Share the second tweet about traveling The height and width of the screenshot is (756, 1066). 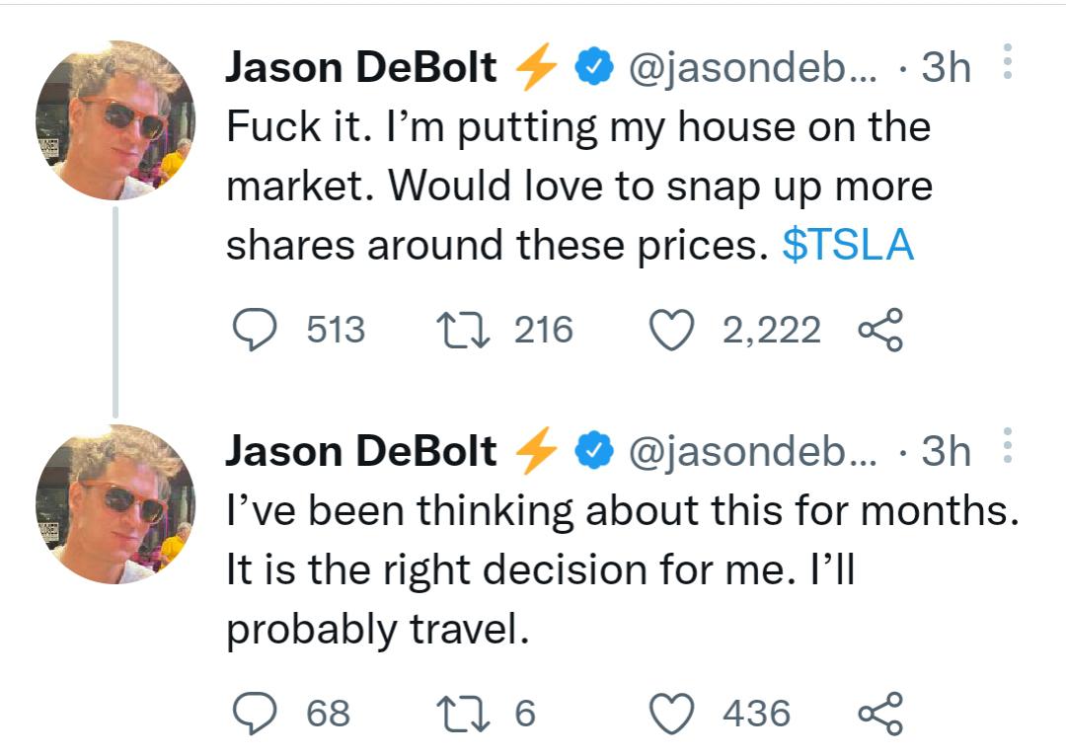[880, 714]
